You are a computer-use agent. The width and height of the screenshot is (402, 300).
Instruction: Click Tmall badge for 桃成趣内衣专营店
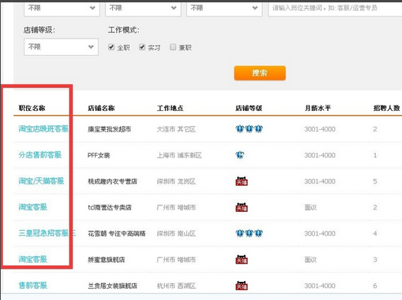pyautogui.click(x=242, y=181)
